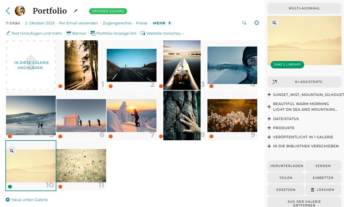Screen dimensions: 344x207
Task: Open the gallery search magnifier icon
Action: click(244, 23)
